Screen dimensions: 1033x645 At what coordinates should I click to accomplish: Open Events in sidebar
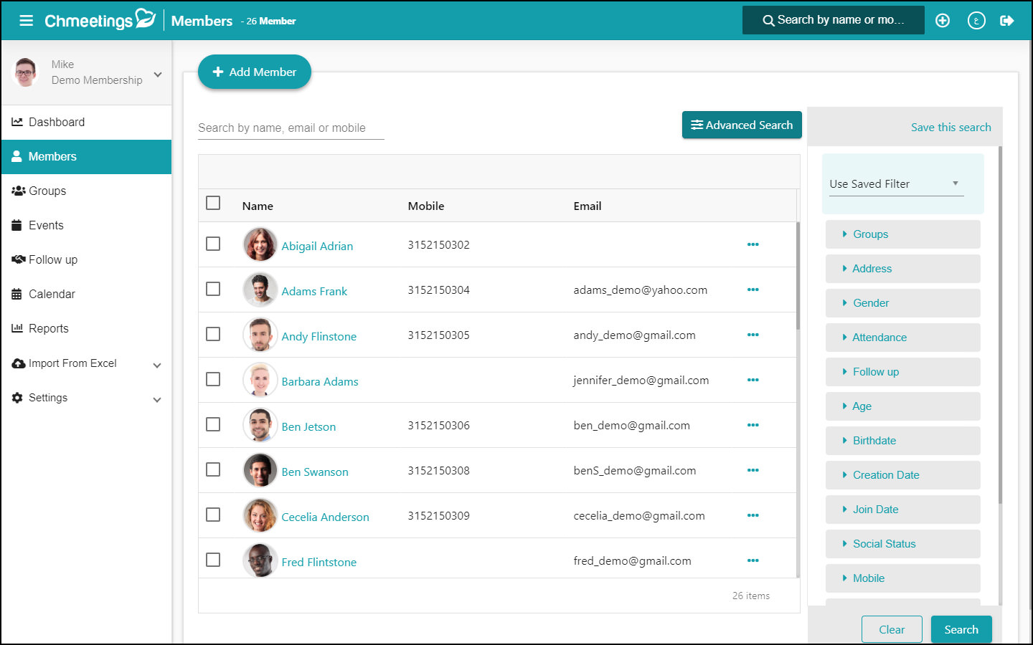coord(86,226)
